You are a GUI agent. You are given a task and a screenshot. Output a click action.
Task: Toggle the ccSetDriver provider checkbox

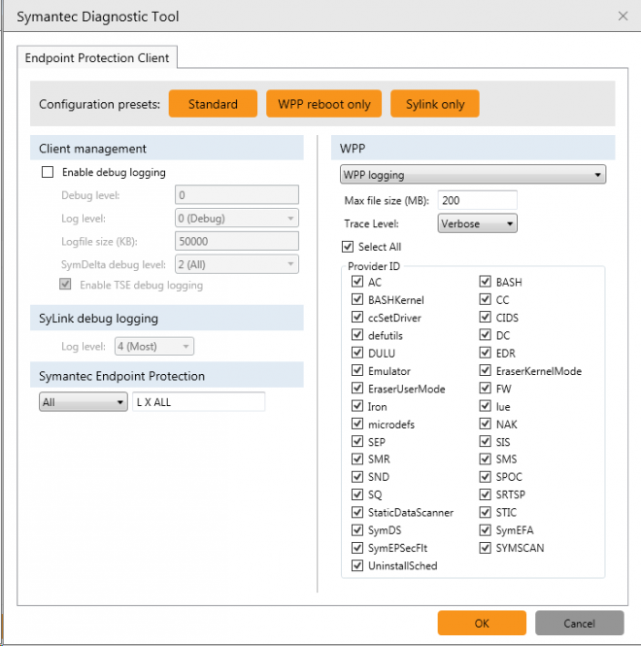click(357, 318)
